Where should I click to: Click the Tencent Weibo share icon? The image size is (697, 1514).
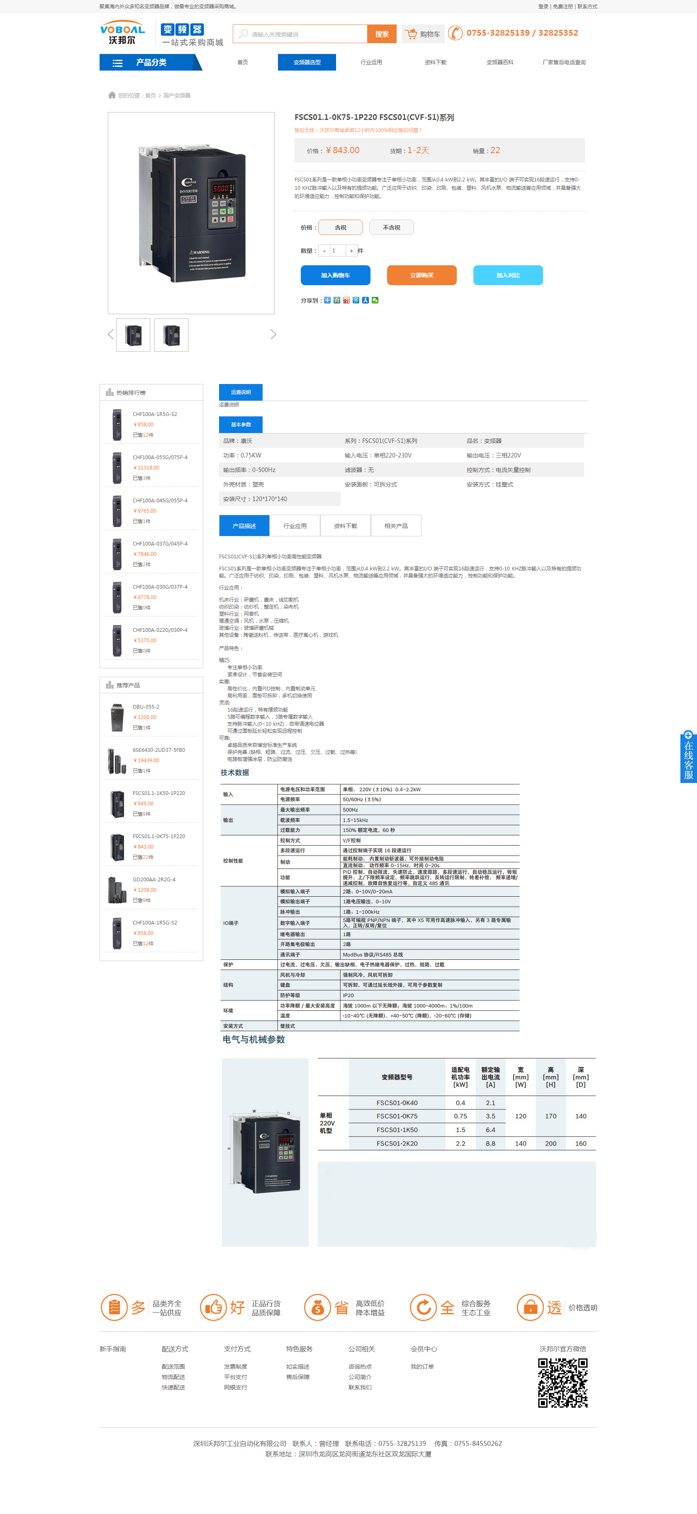(356, 300)
